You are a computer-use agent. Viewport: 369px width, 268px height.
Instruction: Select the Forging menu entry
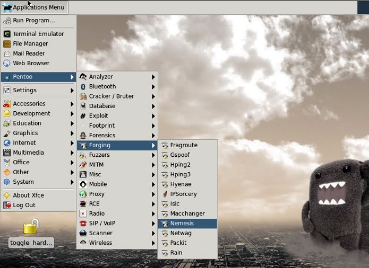click(117, 146)
